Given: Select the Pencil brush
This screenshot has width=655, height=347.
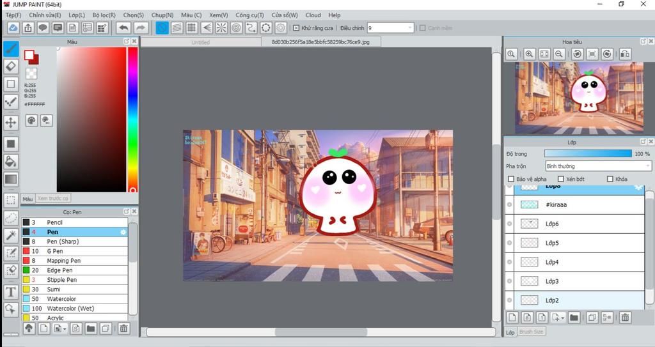Looking at the screenshot, I should [75, 222].
